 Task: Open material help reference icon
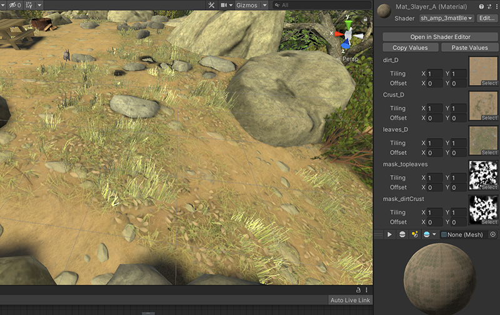[x=481, y=6]
